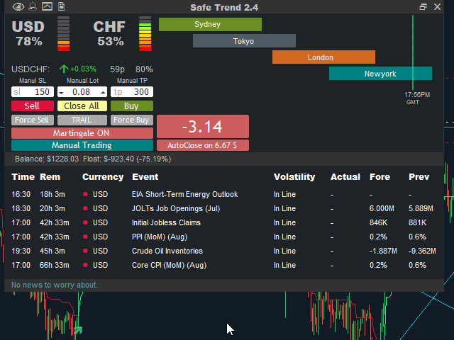Select EIA Short-Term Energy Outlook event
Viewport: 454px width, 340px height.
point(184,194)
